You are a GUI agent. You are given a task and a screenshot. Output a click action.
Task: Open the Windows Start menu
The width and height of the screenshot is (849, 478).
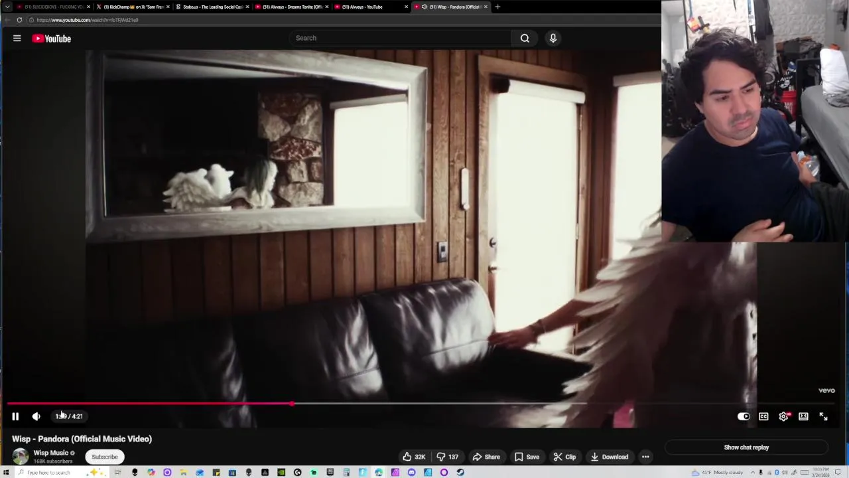[6, 473]
